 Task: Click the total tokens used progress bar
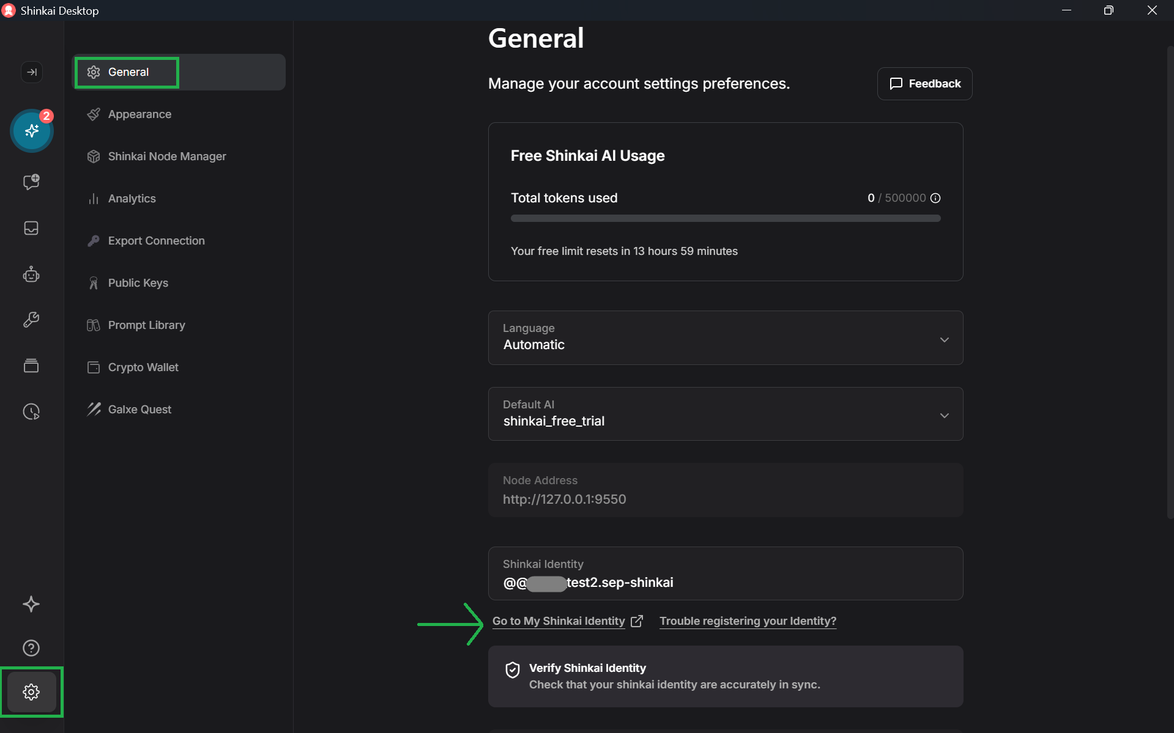pyautogui.click(x=725, y=218)
